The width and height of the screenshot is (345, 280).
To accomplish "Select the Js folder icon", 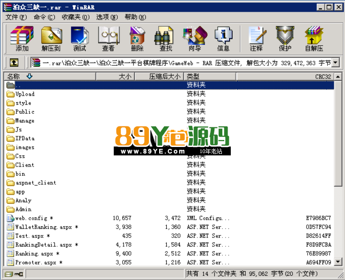I will [x=10, y=130].
